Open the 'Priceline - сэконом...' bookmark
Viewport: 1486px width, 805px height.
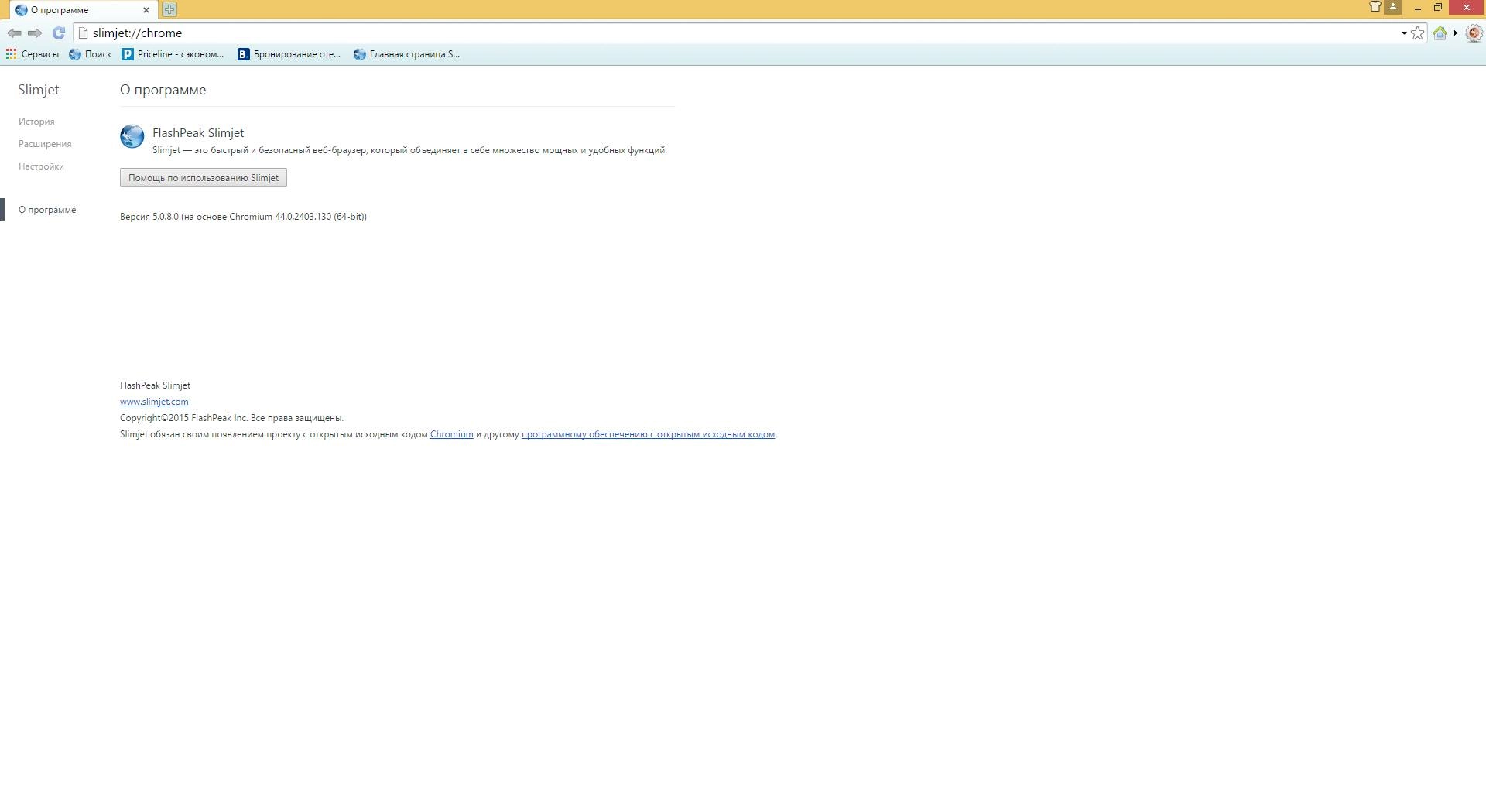173,54
